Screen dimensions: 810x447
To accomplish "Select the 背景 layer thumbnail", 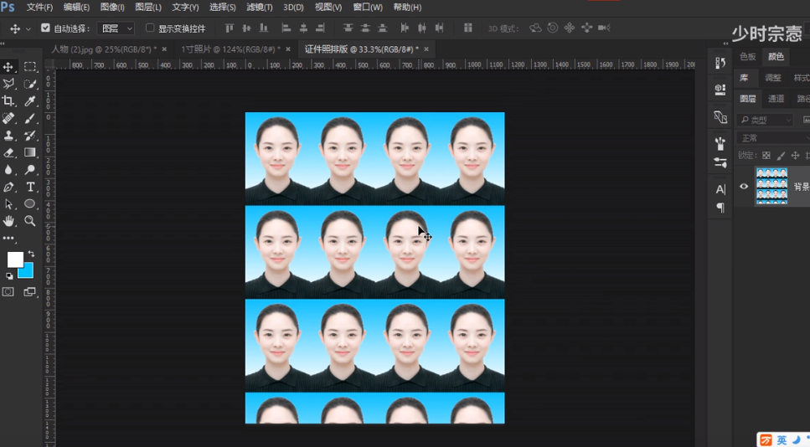I will [771, 186].
